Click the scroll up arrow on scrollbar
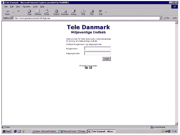This screenshot has width=180, height=135. point(176,22)
